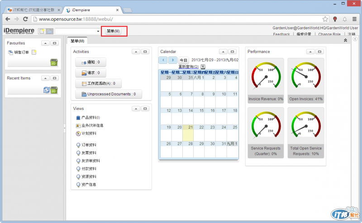This screenshot has width=362, height=223.
Task: Open the Open Invoices gauge
Action: point(306,81)
